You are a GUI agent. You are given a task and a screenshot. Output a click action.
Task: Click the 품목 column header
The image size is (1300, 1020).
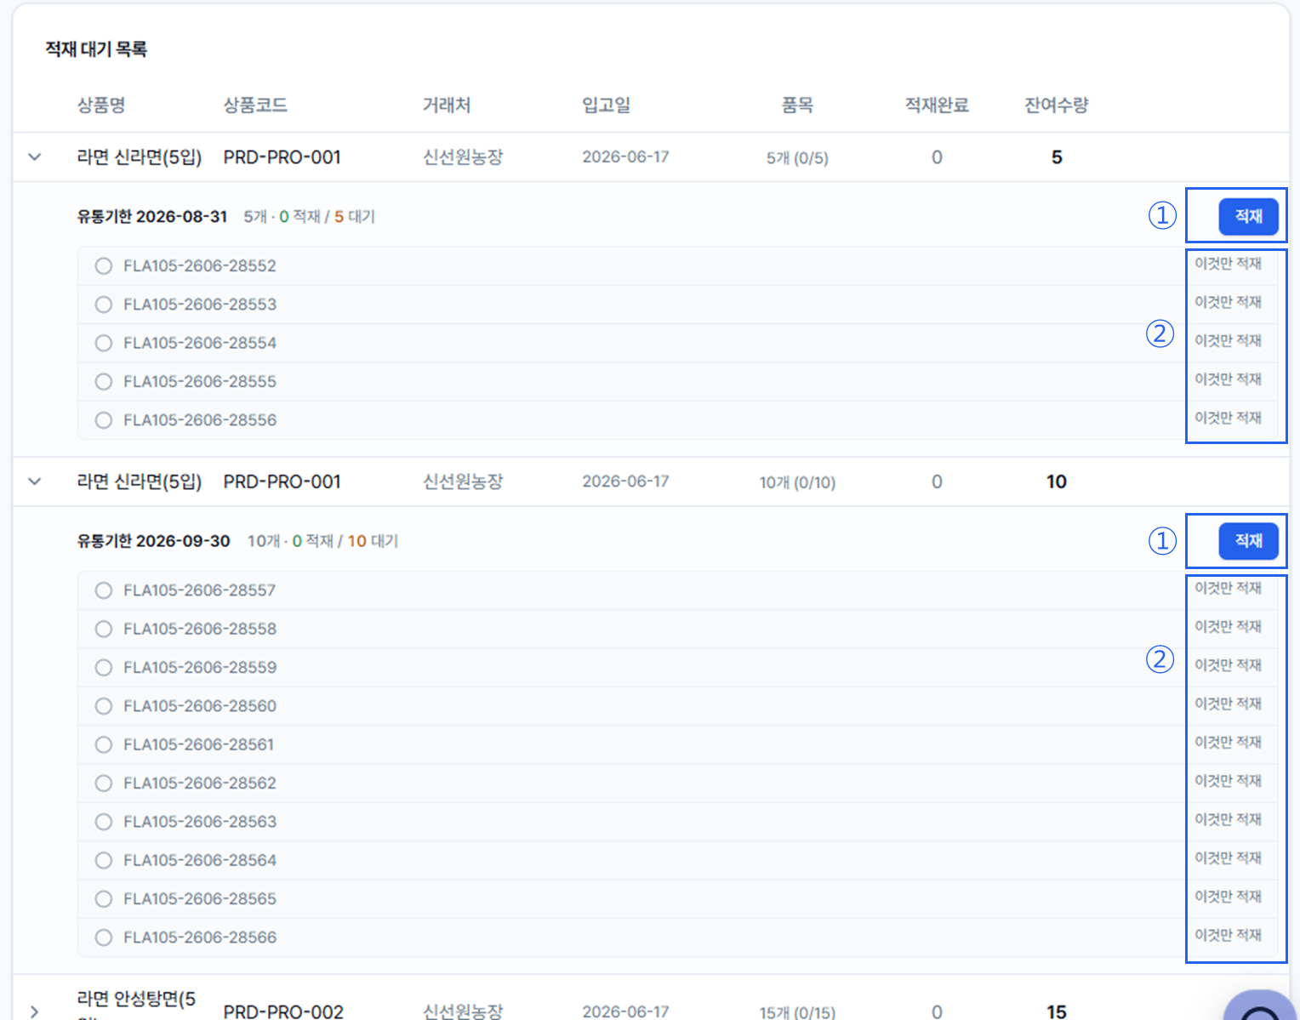(x=797, y=105)
